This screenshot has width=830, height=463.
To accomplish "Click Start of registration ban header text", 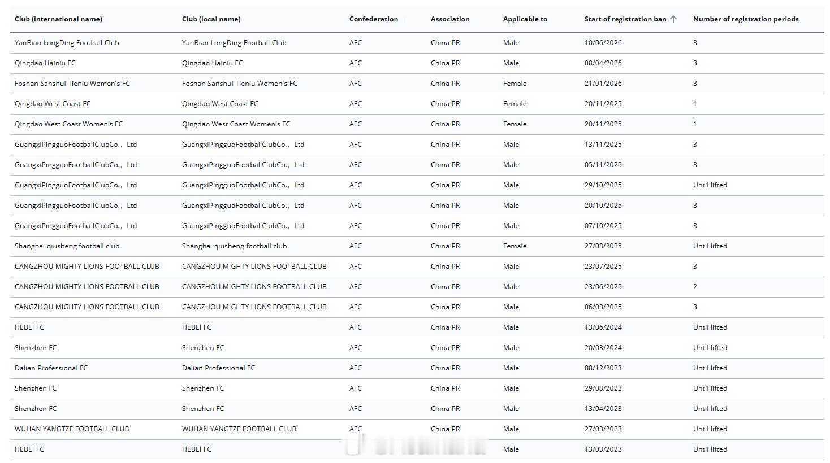I will click(625, 19).
